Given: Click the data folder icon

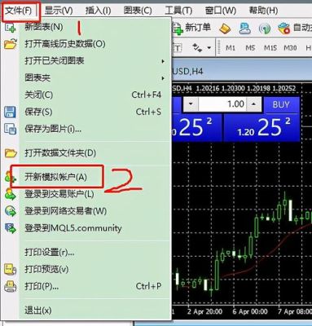Looking at the screenshot, I should [11, 153].
